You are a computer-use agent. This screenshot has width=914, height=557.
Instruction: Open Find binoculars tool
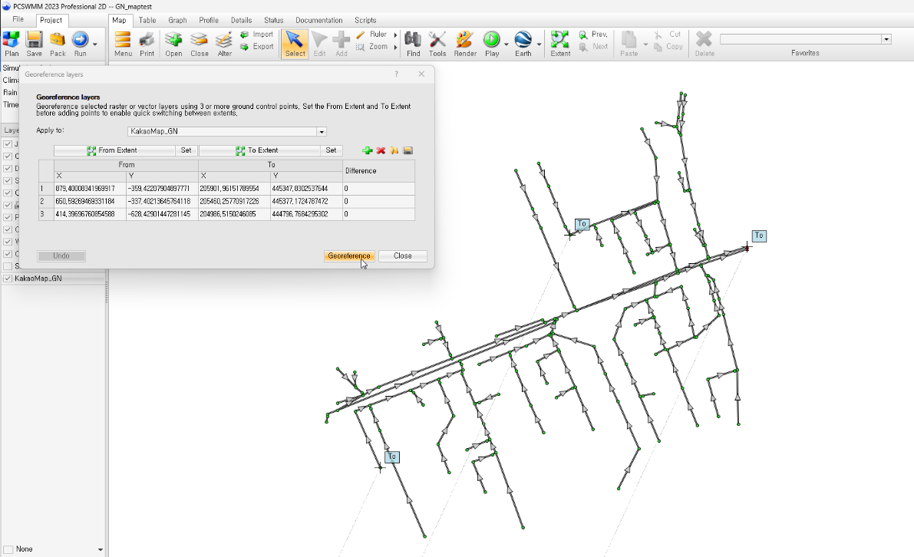point(414,44)
